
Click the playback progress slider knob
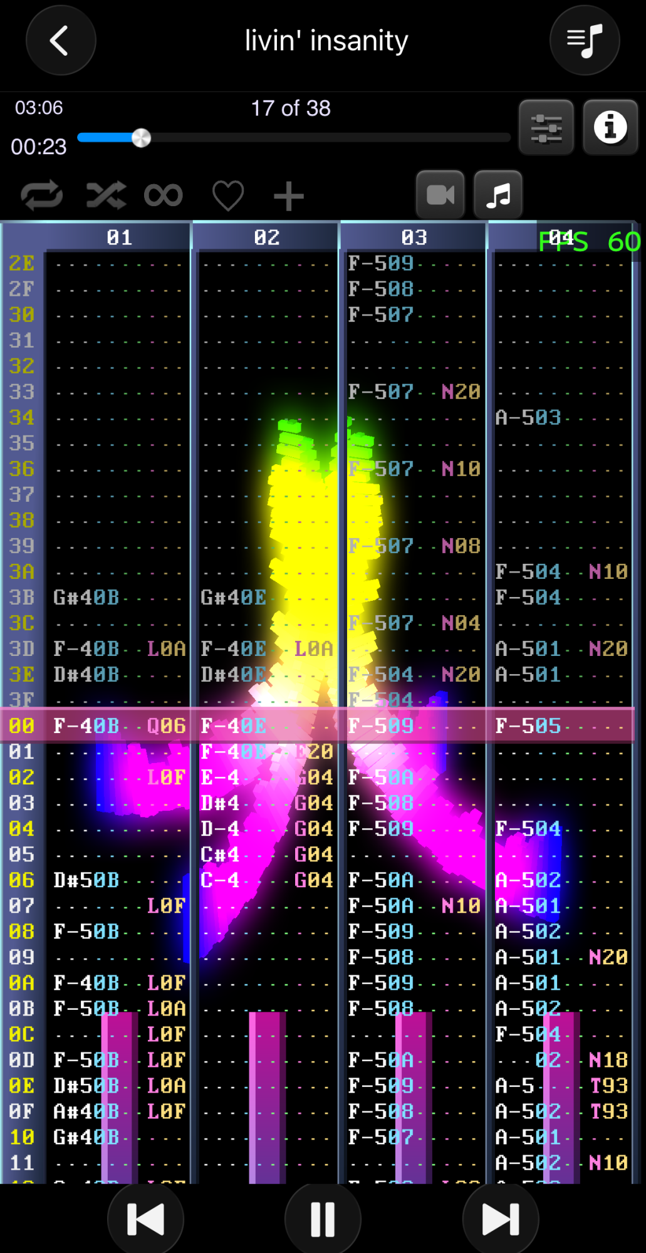(x=142, y=138)
